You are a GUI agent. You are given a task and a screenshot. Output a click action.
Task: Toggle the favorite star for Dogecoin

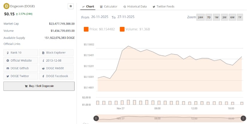pyautogui.click(x=71, y=6)
